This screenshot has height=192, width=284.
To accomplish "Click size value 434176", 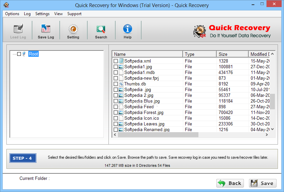I will [x=225, y=73].
